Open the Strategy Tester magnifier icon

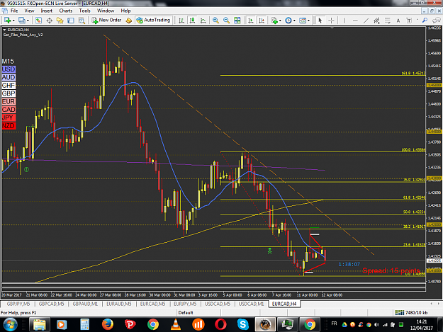click(82, 21)
